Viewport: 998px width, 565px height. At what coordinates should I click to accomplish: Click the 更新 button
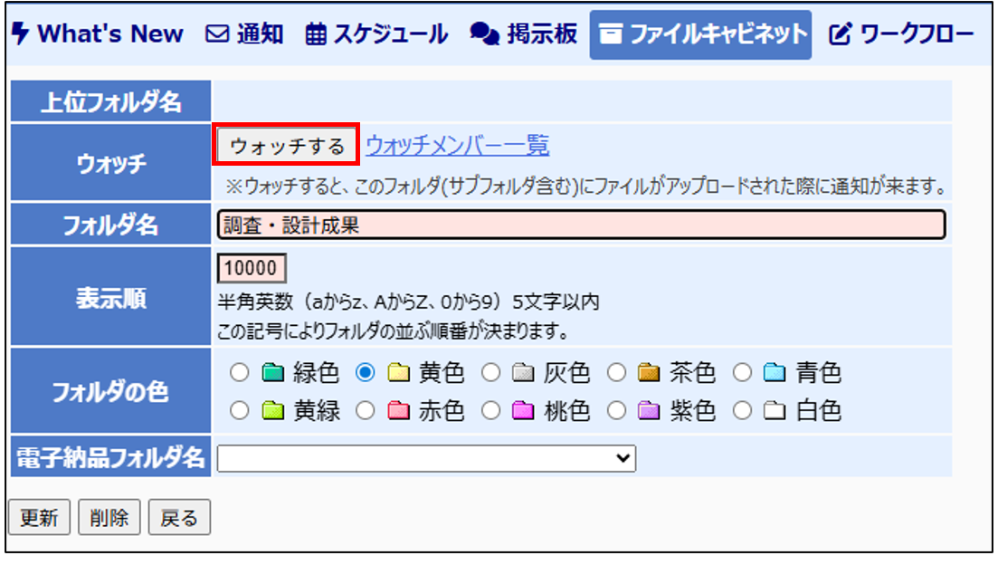click(39, 518)
